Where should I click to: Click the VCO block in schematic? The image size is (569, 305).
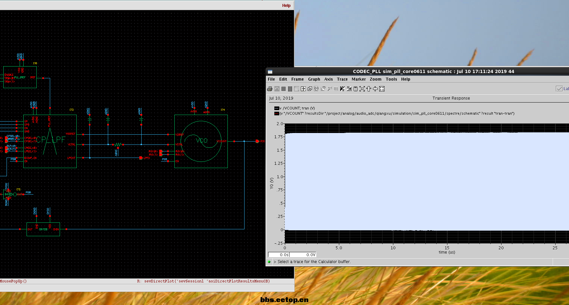[x=201, y=141]
